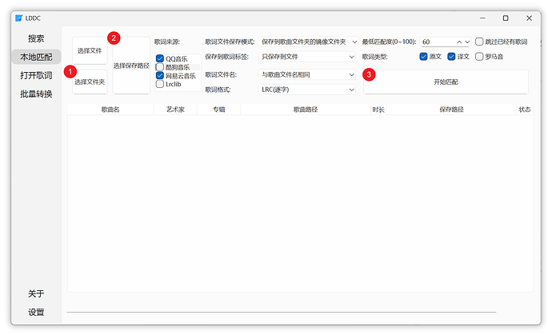Maximize the LDDC window
552x335 pixels.
point(506,18)
